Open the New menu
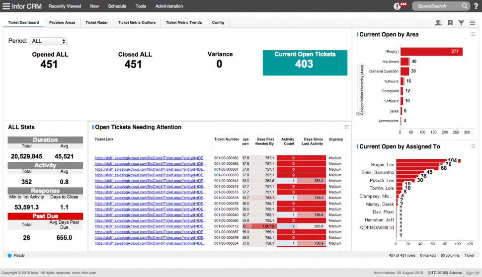The image size is (482, 277). point(94,6)
